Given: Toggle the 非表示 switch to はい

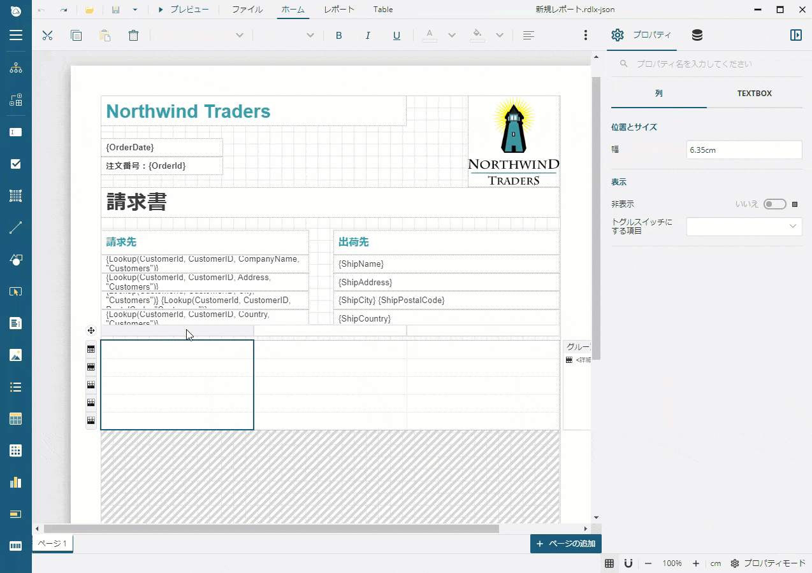Looking at the screenshot, I should coord(774,204).
